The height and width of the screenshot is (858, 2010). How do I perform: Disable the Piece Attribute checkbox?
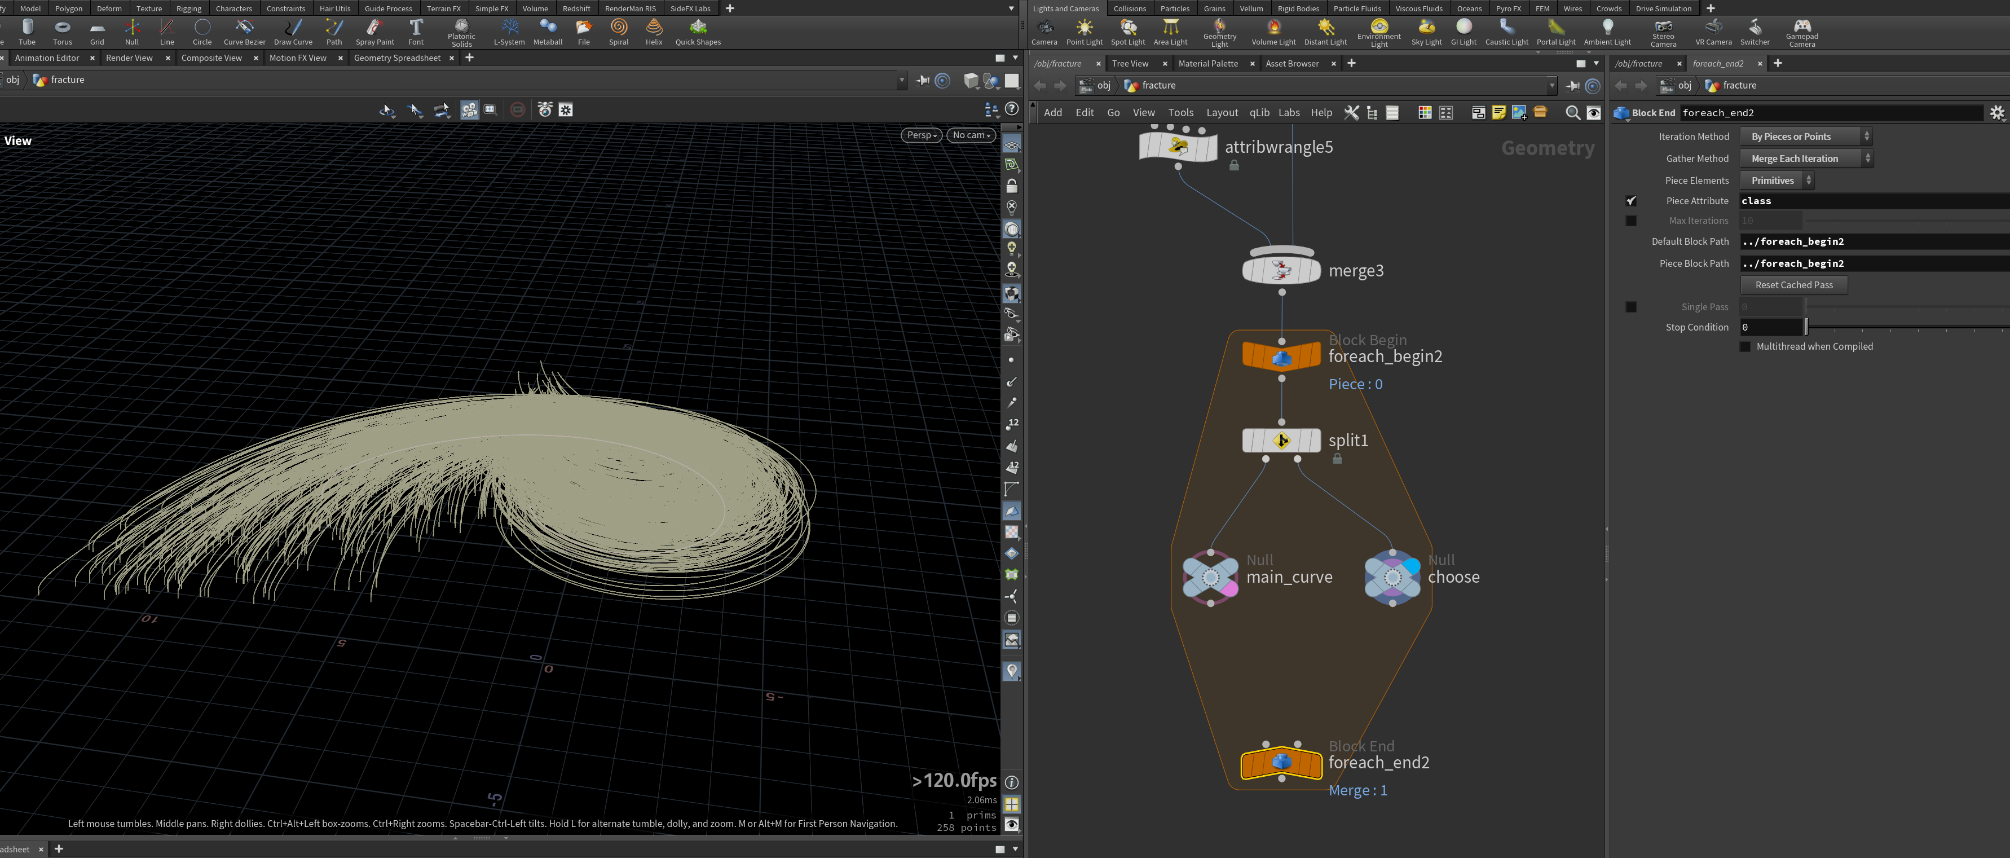point(1631,201)
